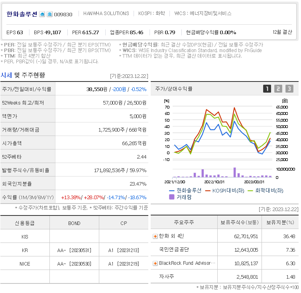This screenshot has width=301, height=293.
Task: Click the green 화학대비 legend line marker
Action: pyautogui.click(x=250, y=190)
